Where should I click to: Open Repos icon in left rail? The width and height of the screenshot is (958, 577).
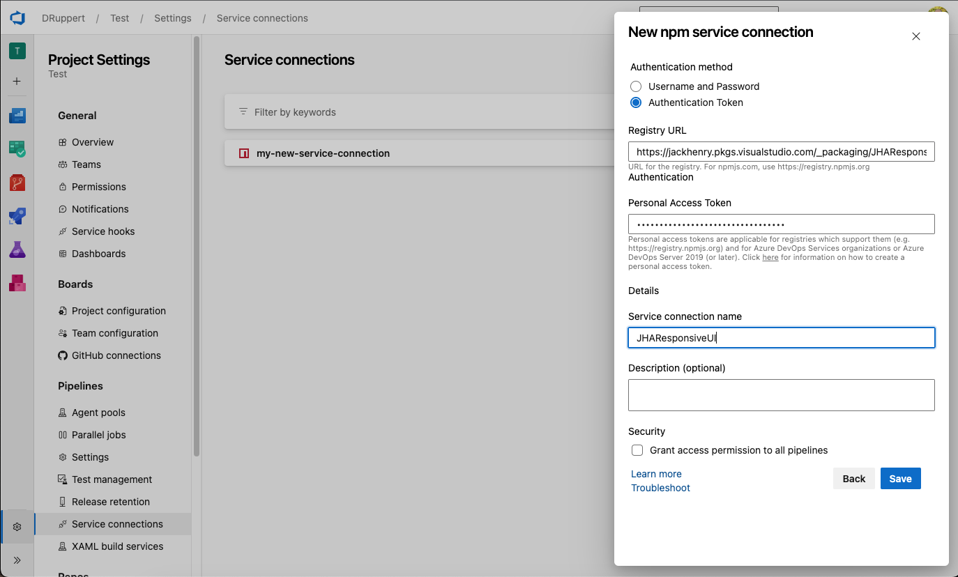pyautogui.click(x=17, y=183)
